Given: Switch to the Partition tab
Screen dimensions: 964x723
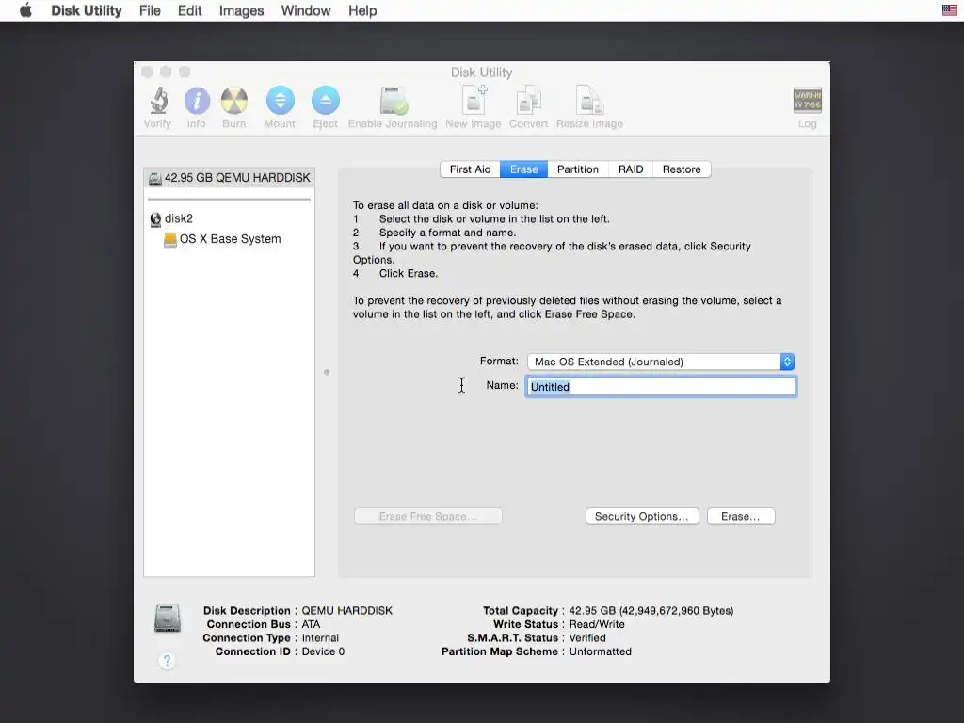Looking at the screenshot, I should tap(578, 169).
